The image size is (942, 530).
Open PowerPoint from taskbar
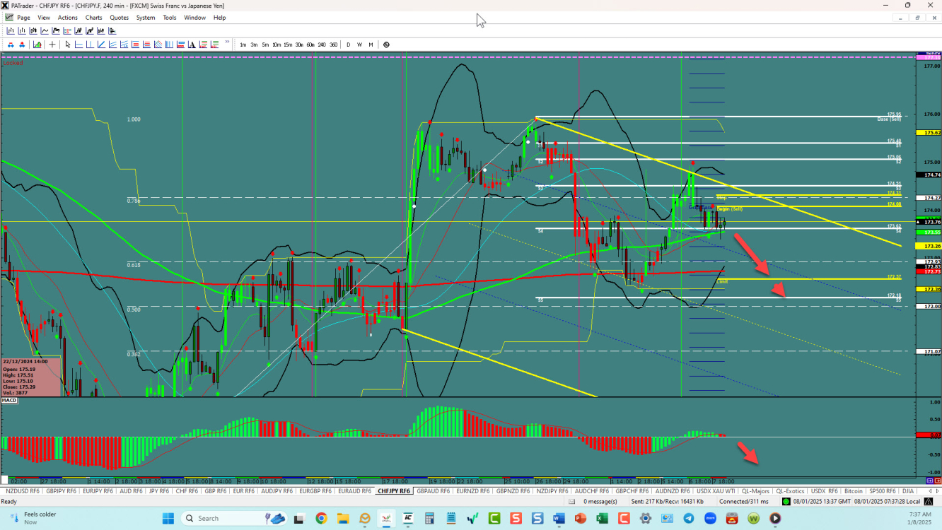[x=581, y=519]
